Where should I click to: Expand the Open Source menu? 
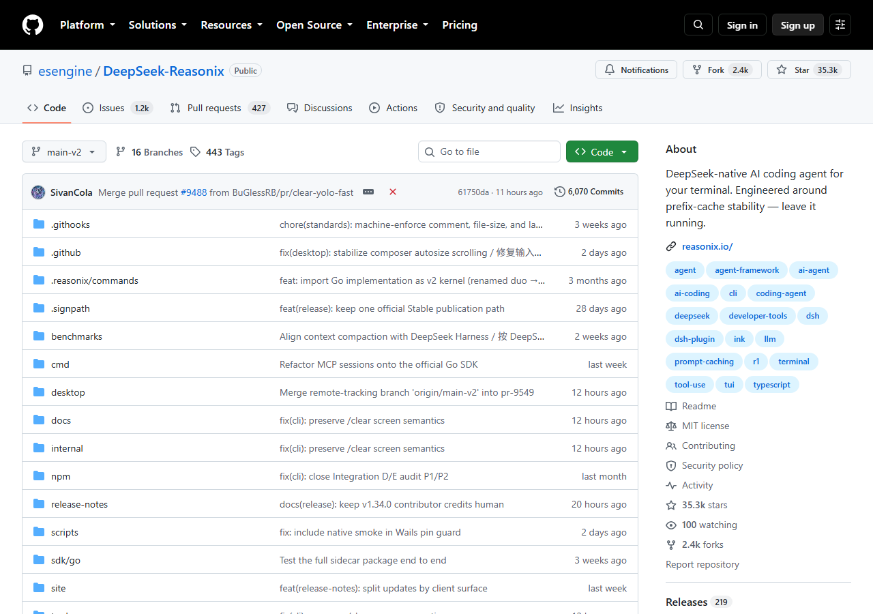coord(314,25)
